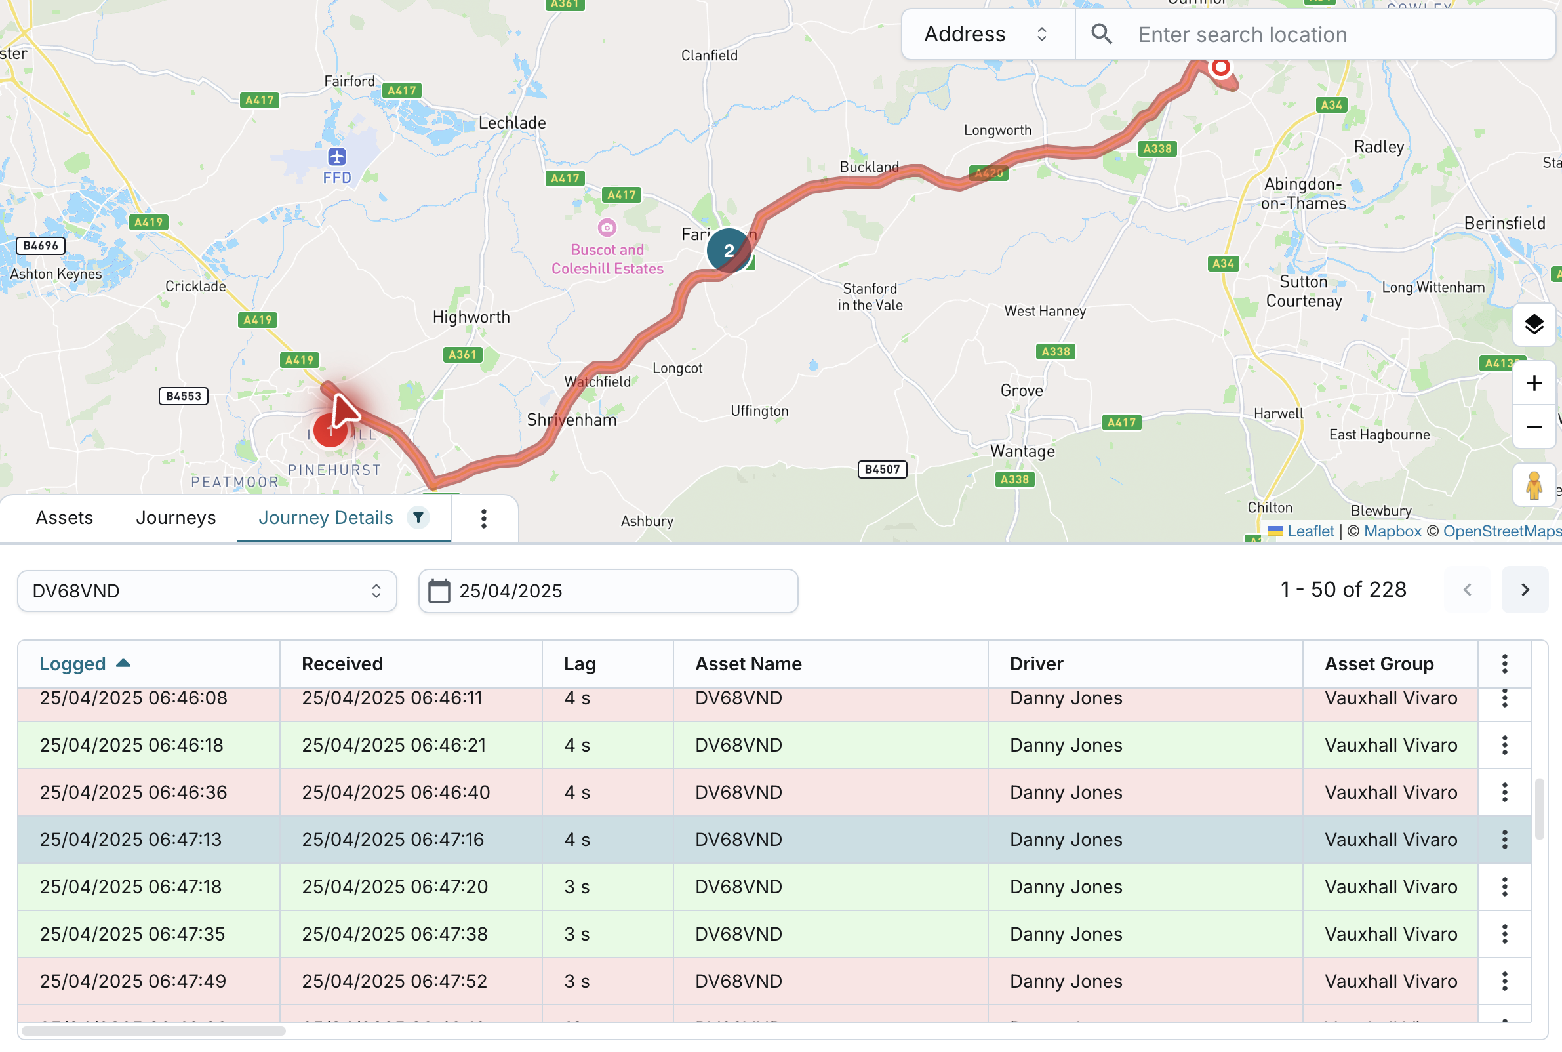Image resolution: width=1562 pixels, height=1052 pixels.
Task: Switch to the Assets tab
Action: pos(64,518)
